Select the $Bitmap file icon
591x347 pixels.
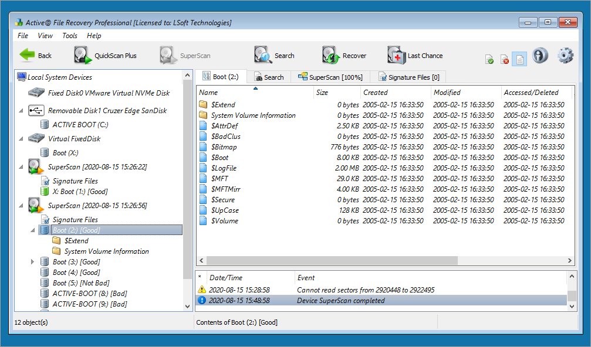pyautogui.click(x=203, y=147)
